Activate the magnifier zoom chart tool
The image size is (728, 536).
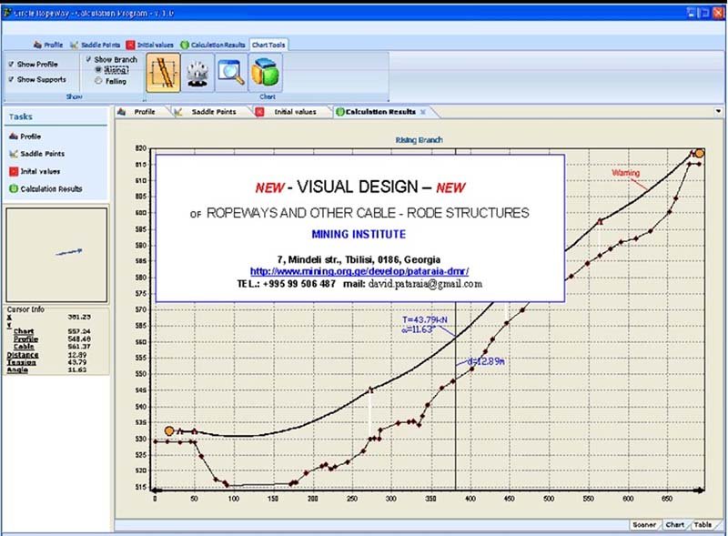pos(231,73)
